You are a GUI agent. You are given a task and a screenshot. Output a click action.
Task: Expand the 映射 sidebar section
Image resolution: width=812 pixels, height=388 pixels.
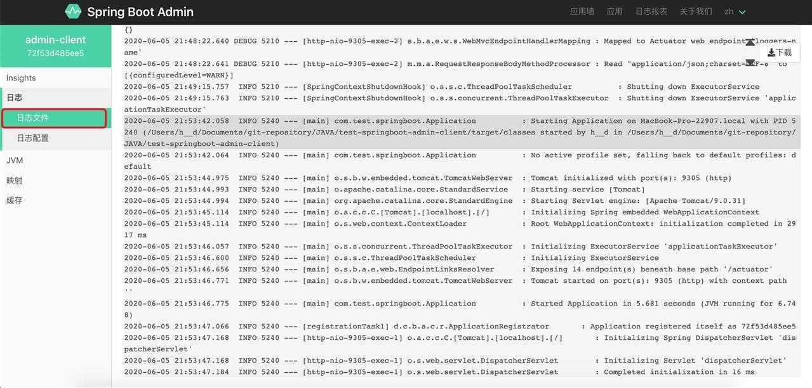[x=56, y=181]
